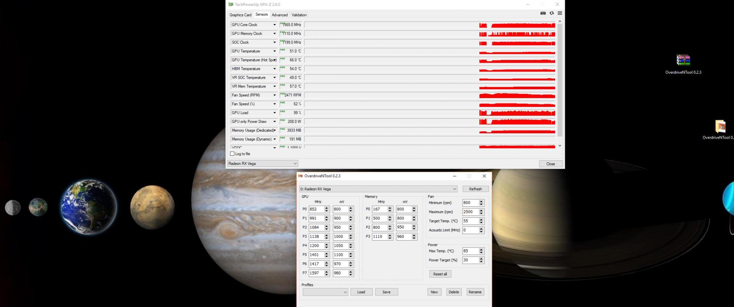Click the GPU-Z sensors vertical scrollbar

tap(560, 80)
